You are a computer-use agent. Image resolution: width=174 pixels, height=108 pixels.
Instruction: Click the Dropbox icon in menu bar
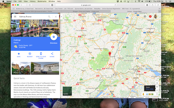[118, 1]
